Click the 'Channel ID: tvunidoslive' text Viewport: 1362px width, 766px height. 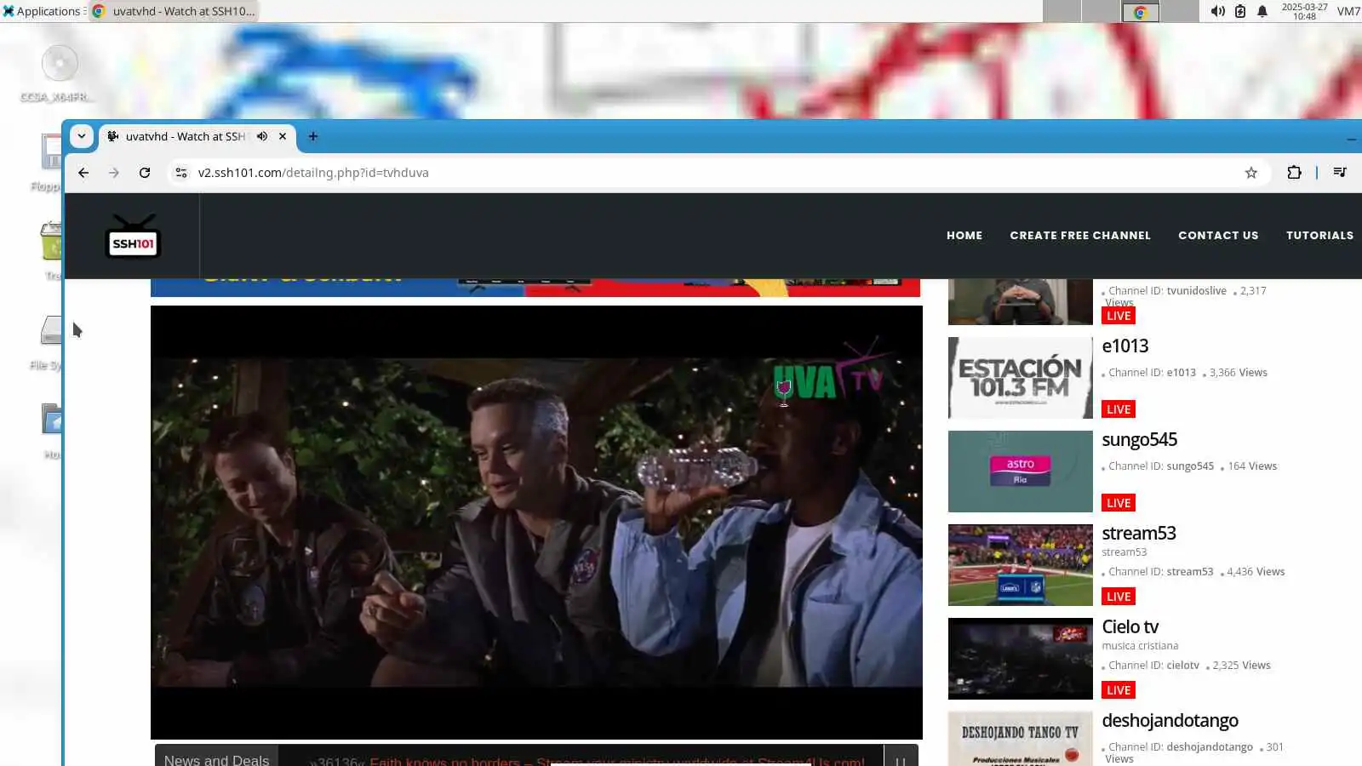[1167, 291]
